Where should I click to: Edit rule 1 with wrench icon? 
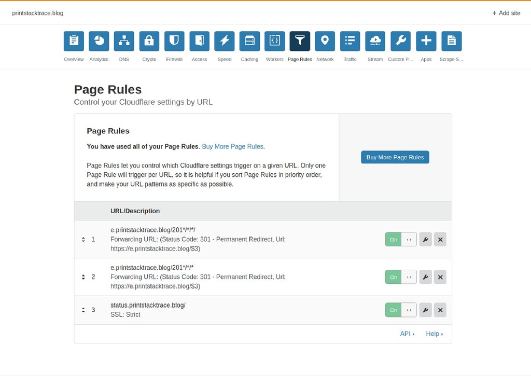point(426,239)
